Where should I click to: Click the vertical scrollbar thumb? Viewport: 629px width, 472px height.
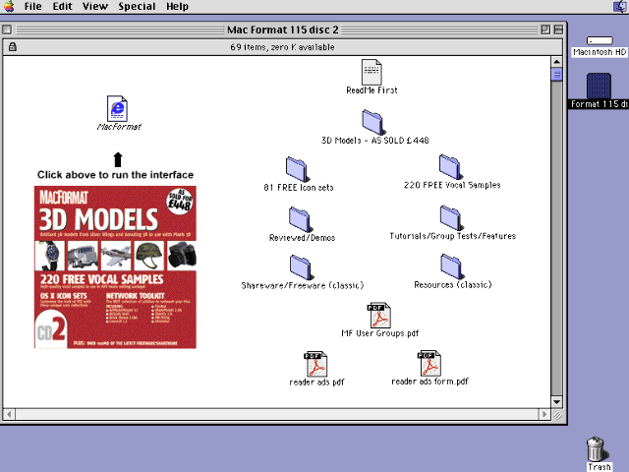[x=556, y=75]
